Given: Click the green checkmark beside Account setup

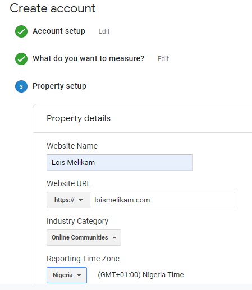Looking at the screenshot, I should point(21,31).
